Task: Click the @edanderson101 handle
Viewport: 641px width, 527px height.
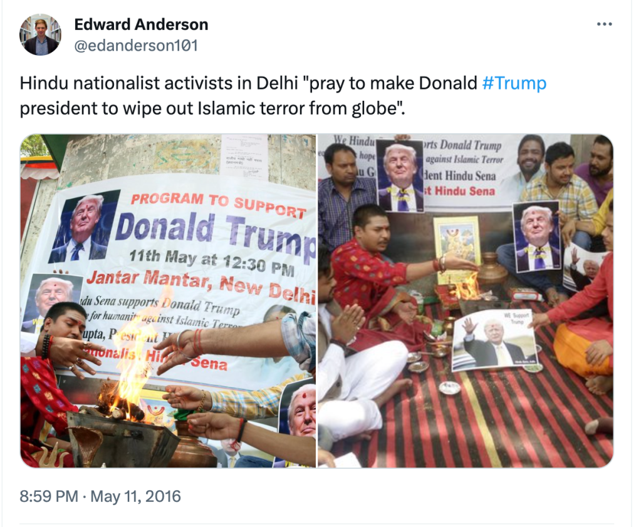Action: pos(136,45)
